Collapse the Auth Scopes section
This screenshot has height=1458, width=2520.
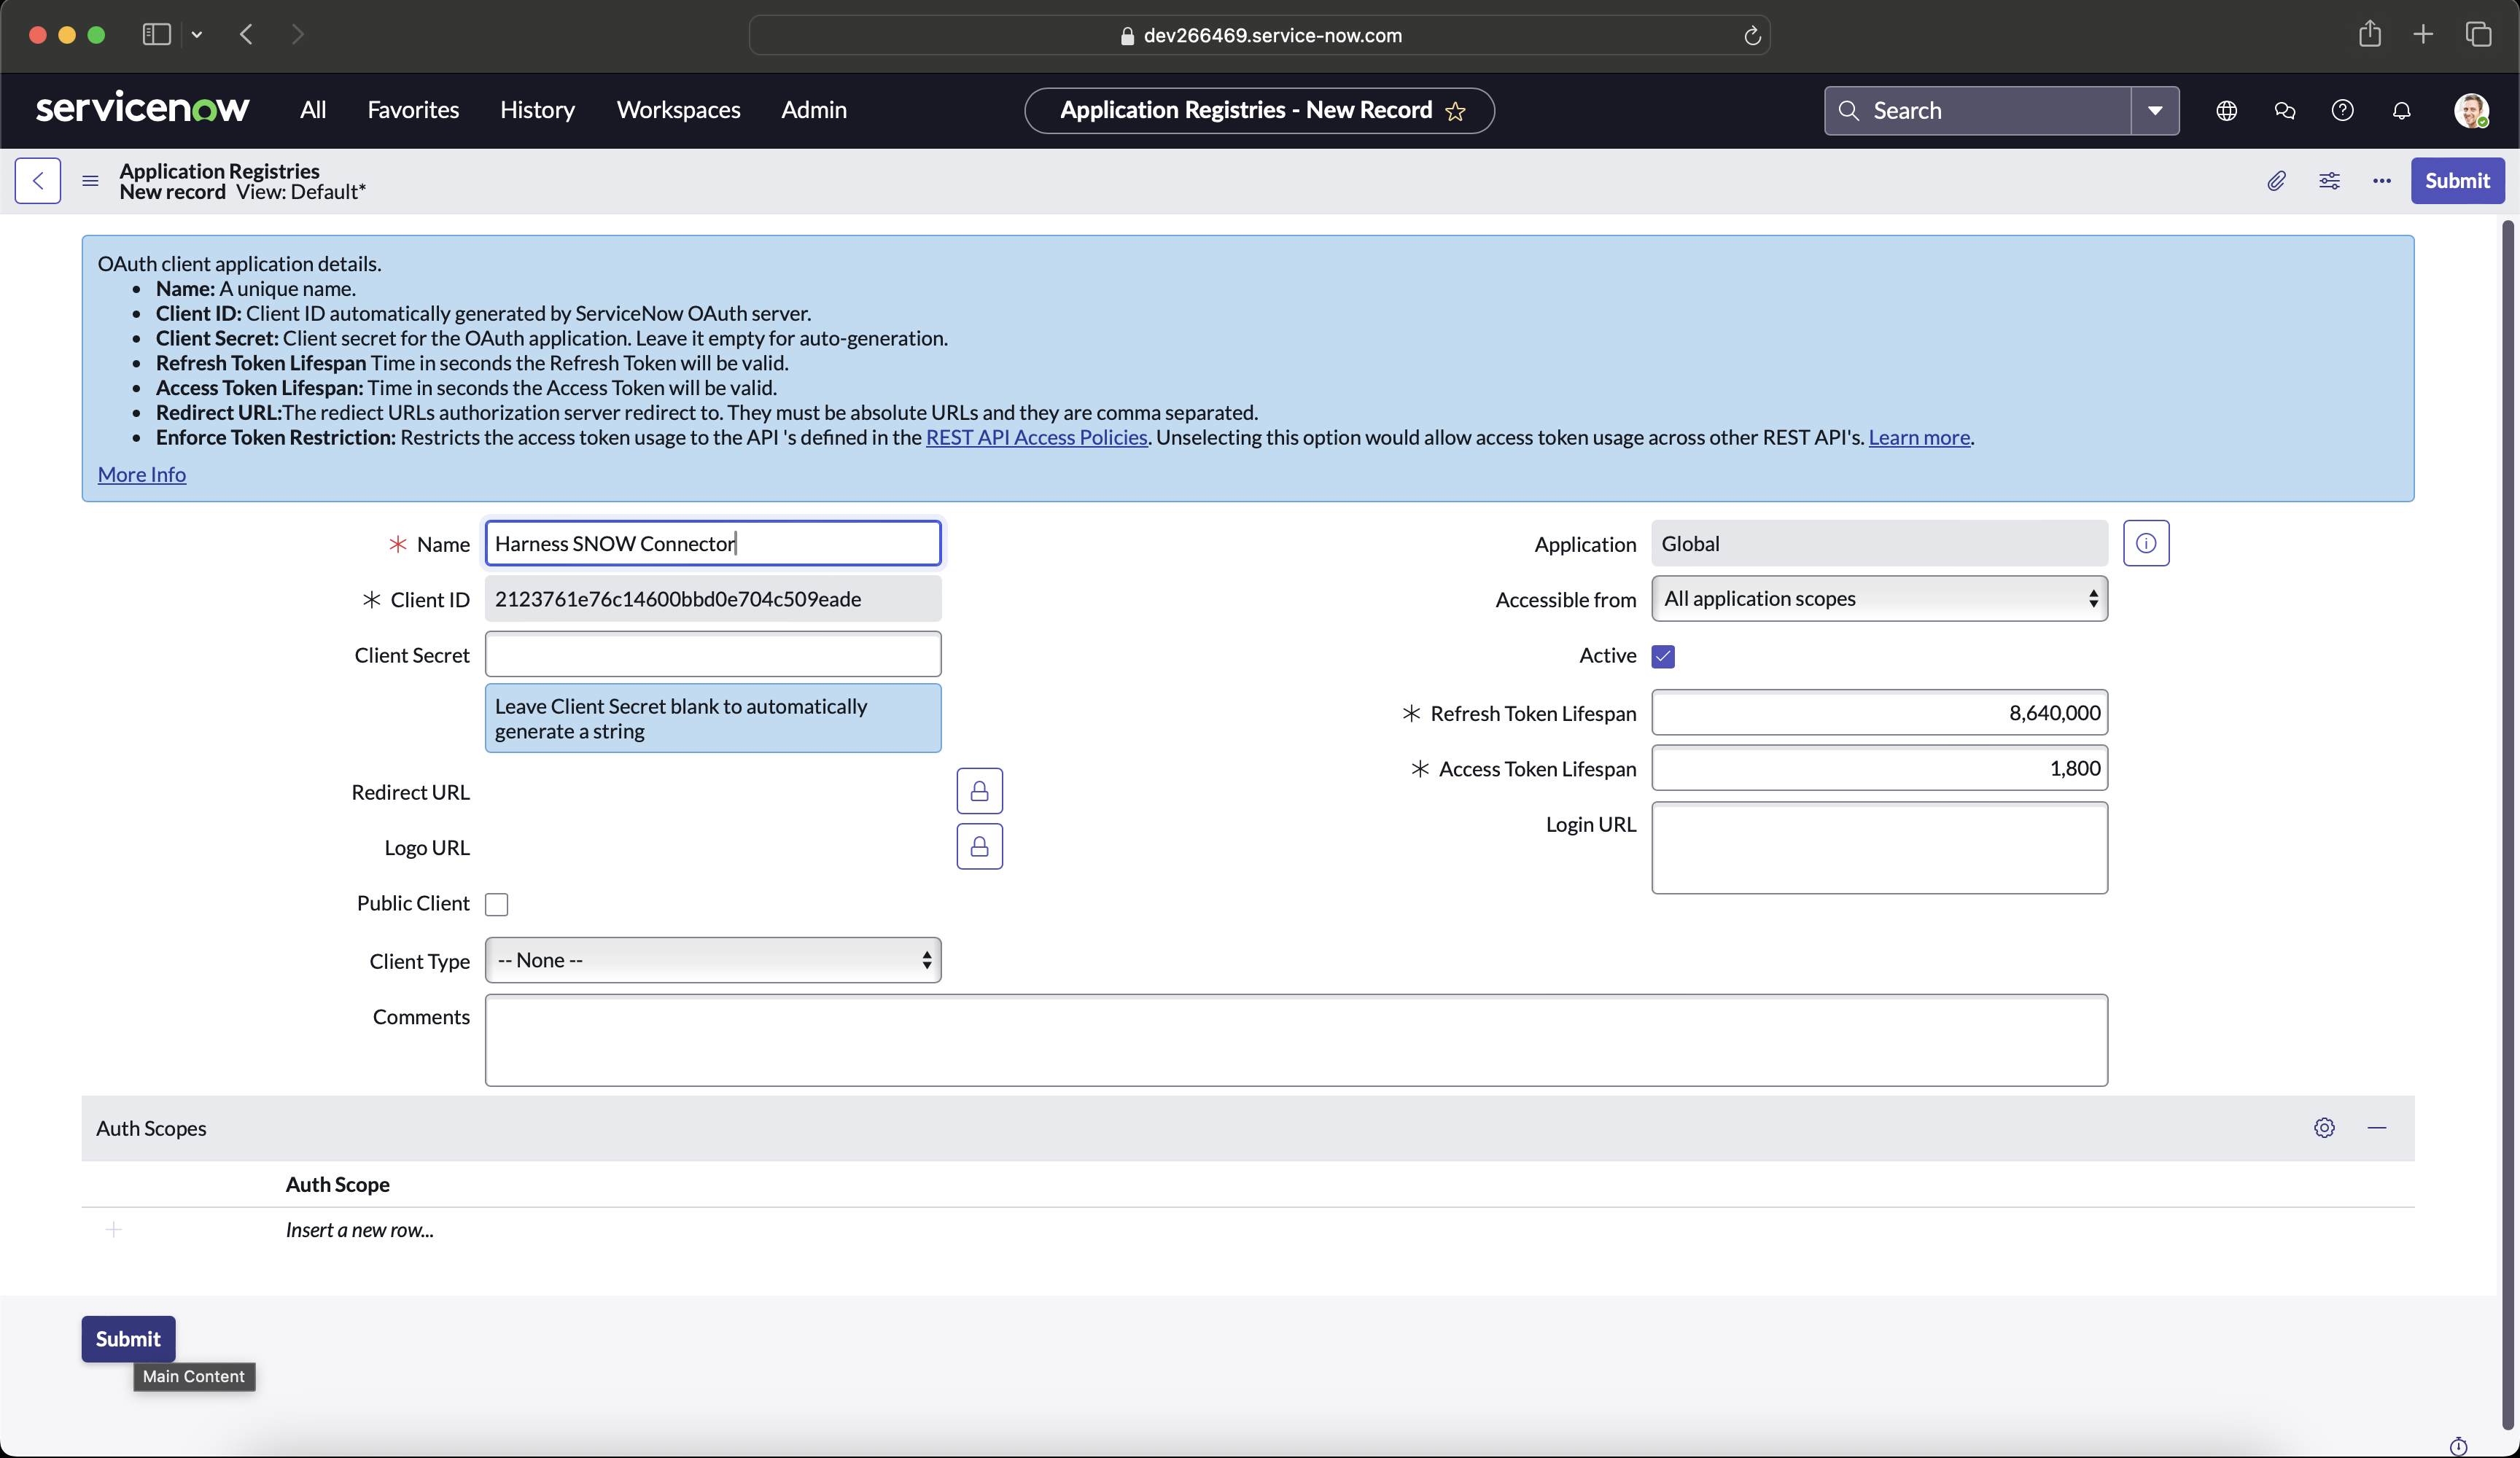[x=2377, y=1128]
